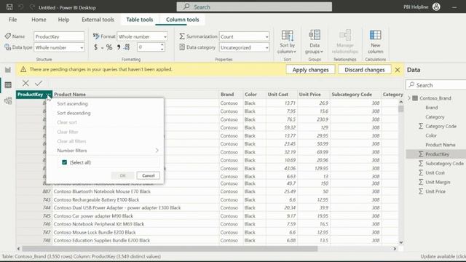The image size is (466, 262).
Task: Click Apply changes button
Action: point(310,70)
